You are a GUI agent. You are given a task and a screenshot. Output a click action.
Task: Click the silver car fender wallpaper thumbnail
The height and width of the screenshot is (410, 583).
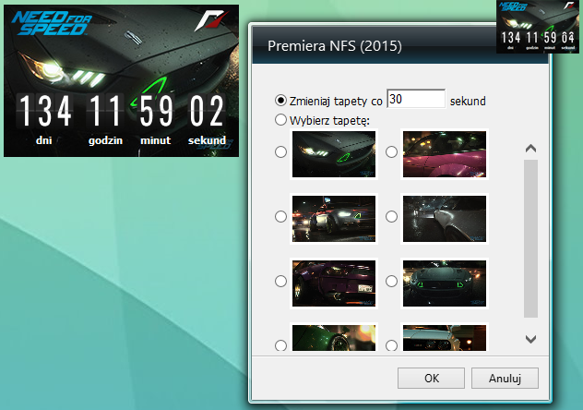click(445, 217)
